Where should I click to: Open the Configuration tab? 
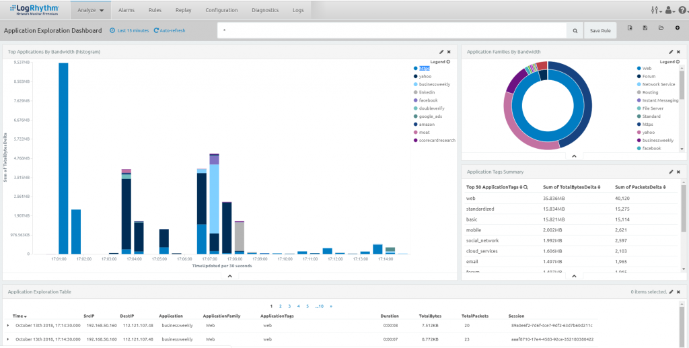point(221,10)
